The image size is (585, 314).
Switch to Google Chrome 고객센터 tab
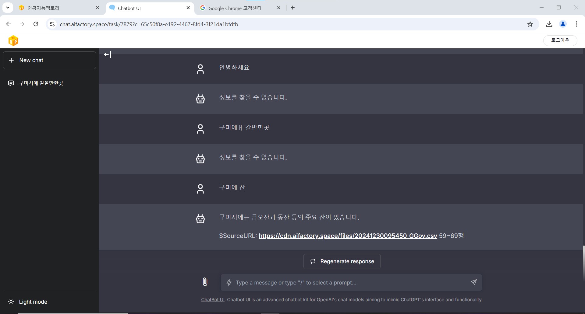(235, 8)
